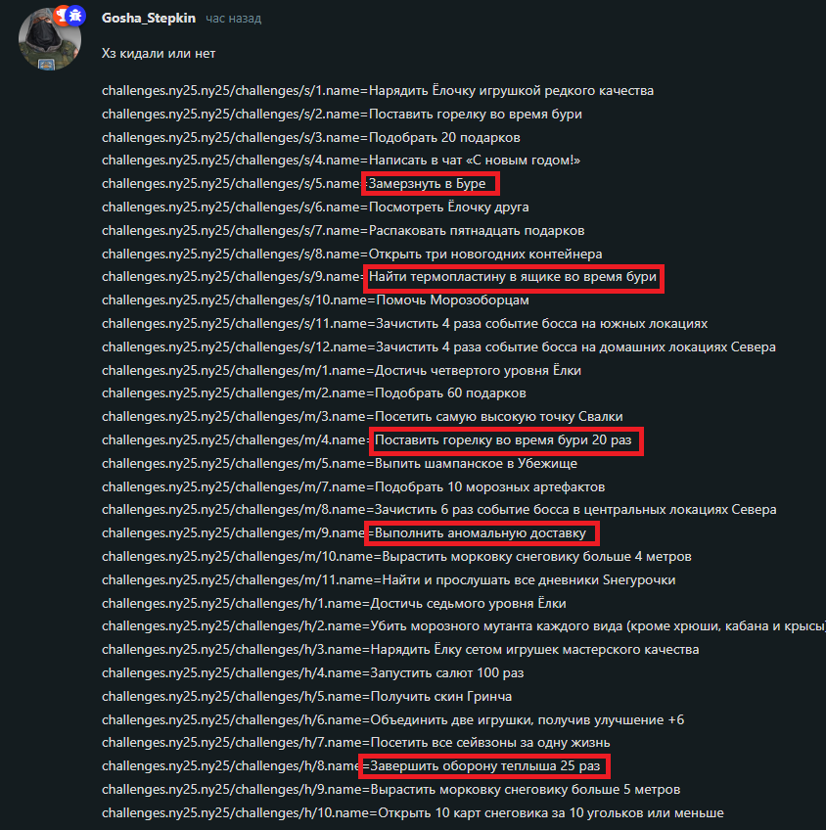Image resolution: width=826 pixels, height=830 pixels.
Task: Click highlighted 'Поставить горелку во время бури 20 раз'
Action: (x=505, y=440)
